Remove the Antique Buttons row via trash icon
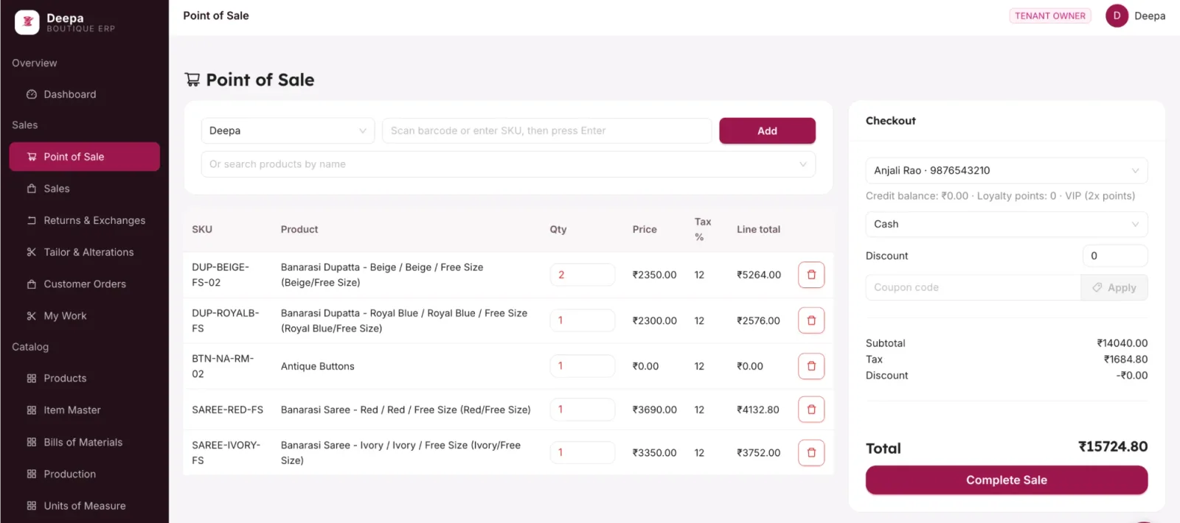The height and width of the screenshot is (523, 1180). (x=811, y=366)
